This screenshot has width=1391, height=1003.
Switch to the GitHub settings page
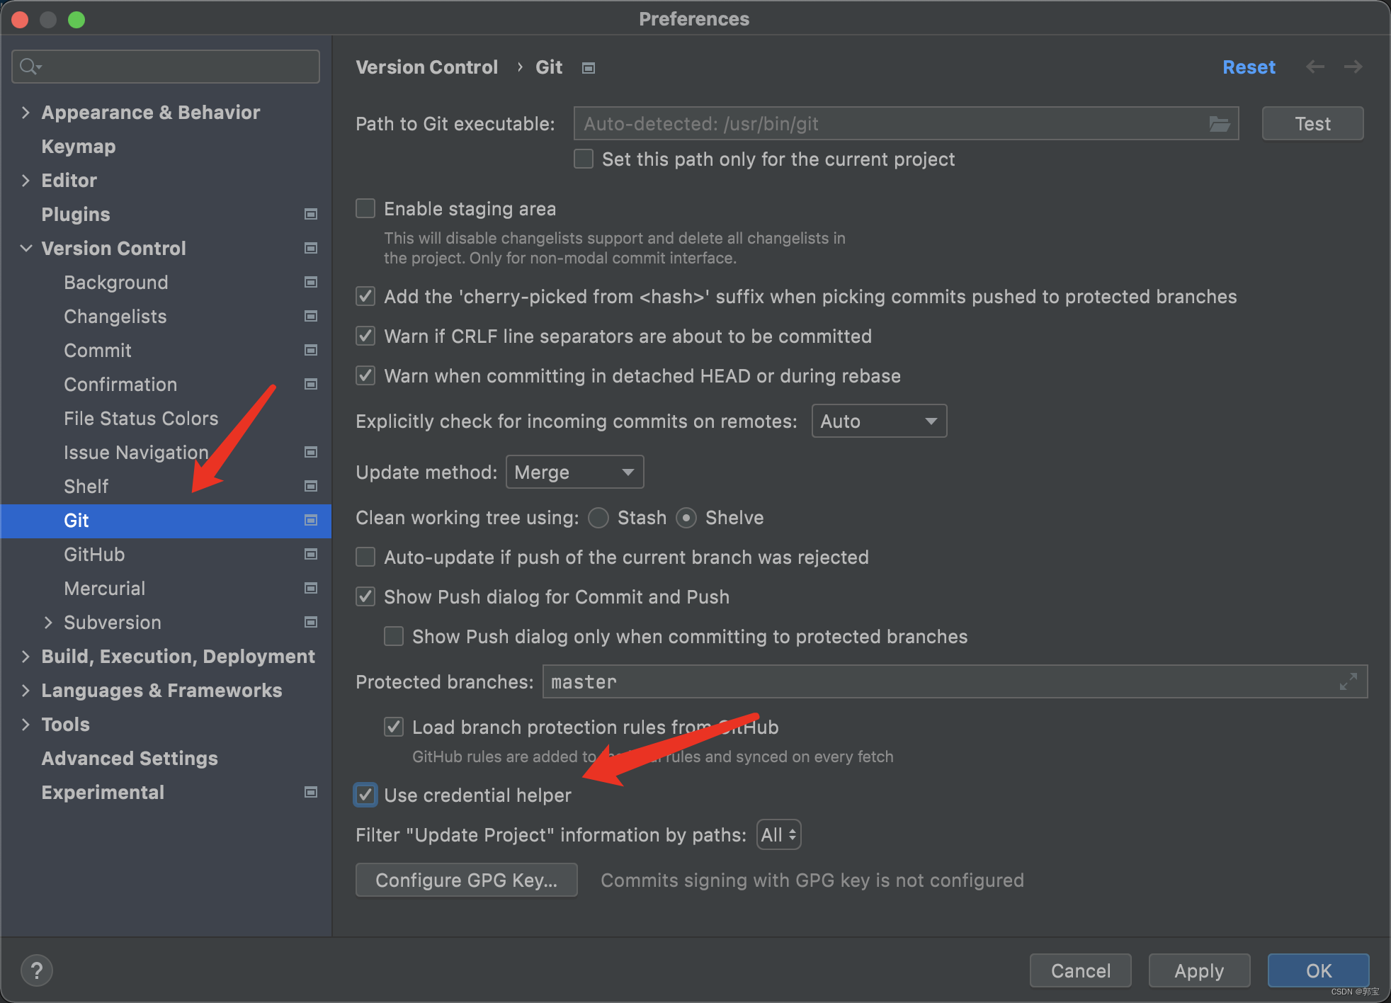94,555
